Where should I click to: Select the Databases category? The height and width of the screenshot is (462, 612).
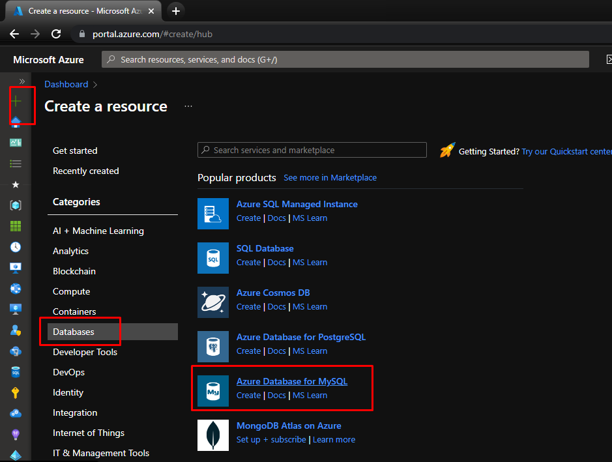pyautogui.click(x=74, y=332)
